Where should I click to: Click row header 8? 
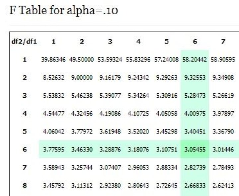coord(25,185)
